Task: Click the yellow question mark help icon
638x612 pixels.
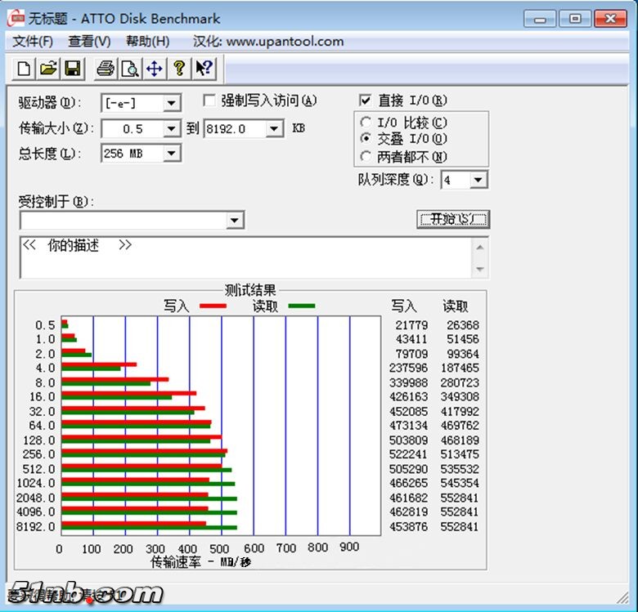Action: 178,69
